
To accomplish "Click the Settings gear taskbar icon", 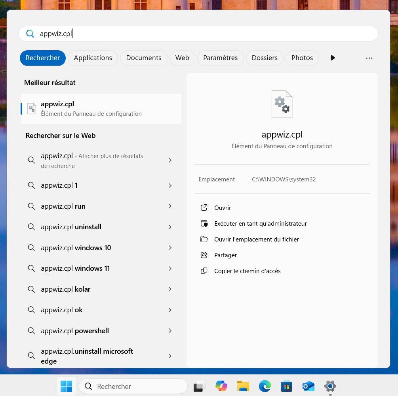I will coord(330,386).
